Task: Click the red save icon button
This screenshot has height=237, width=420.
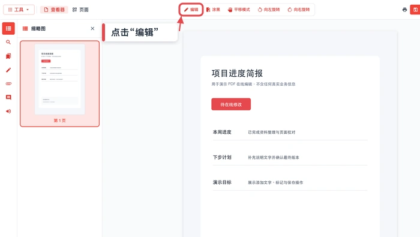Action: [415, 10]
